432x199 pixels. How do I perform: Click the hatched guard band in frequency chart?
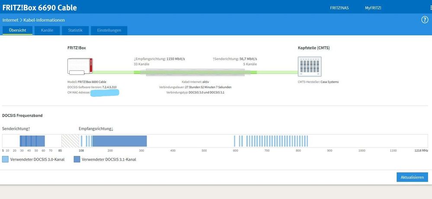(70, 141)
